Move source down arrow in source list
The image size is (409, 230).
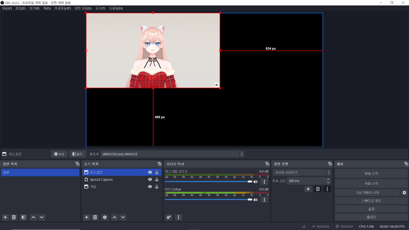pos(123,217)
